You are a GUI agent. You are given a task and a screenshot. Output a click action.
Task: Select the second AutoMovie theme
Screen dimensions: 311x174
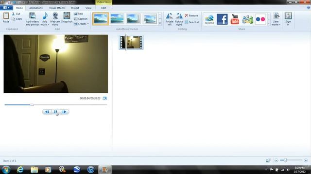pos(117,19)
